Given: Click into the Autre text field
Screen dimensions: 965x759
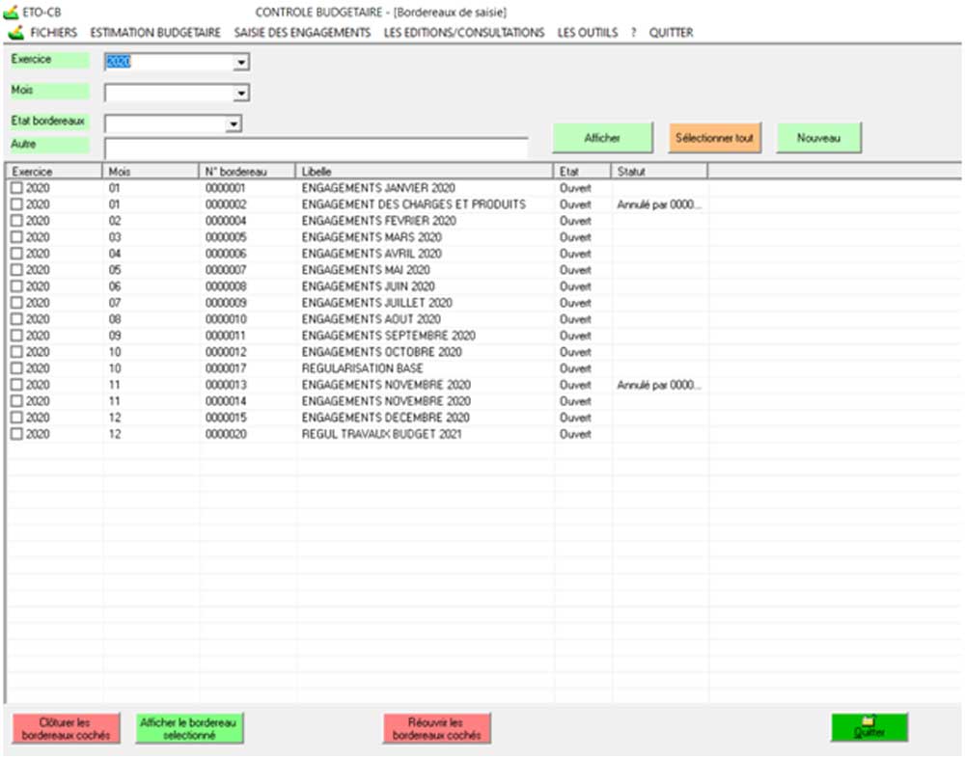Looking at the screenshot, I should coord(316,148).
